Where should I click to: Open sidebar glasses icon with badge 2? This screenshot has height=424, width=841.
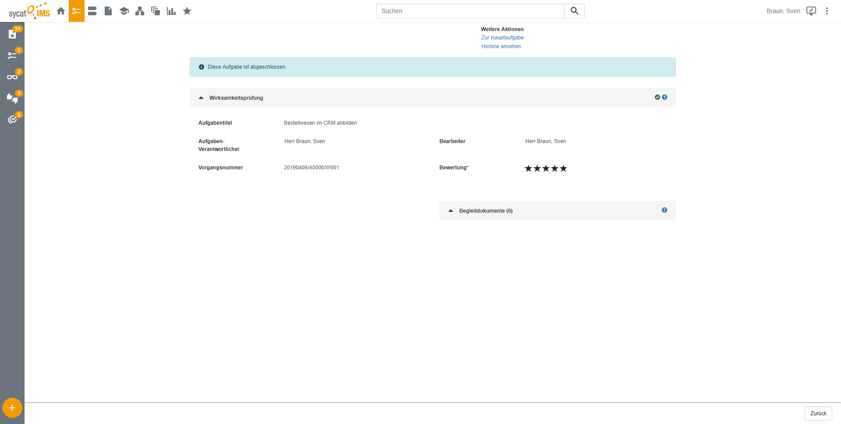pos(12,77)
